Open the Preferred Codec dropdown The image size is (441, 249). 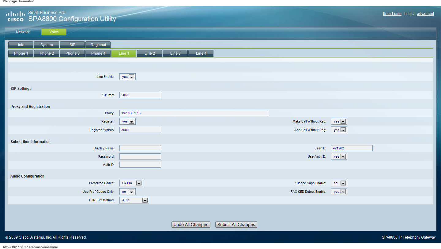point(131,183)
